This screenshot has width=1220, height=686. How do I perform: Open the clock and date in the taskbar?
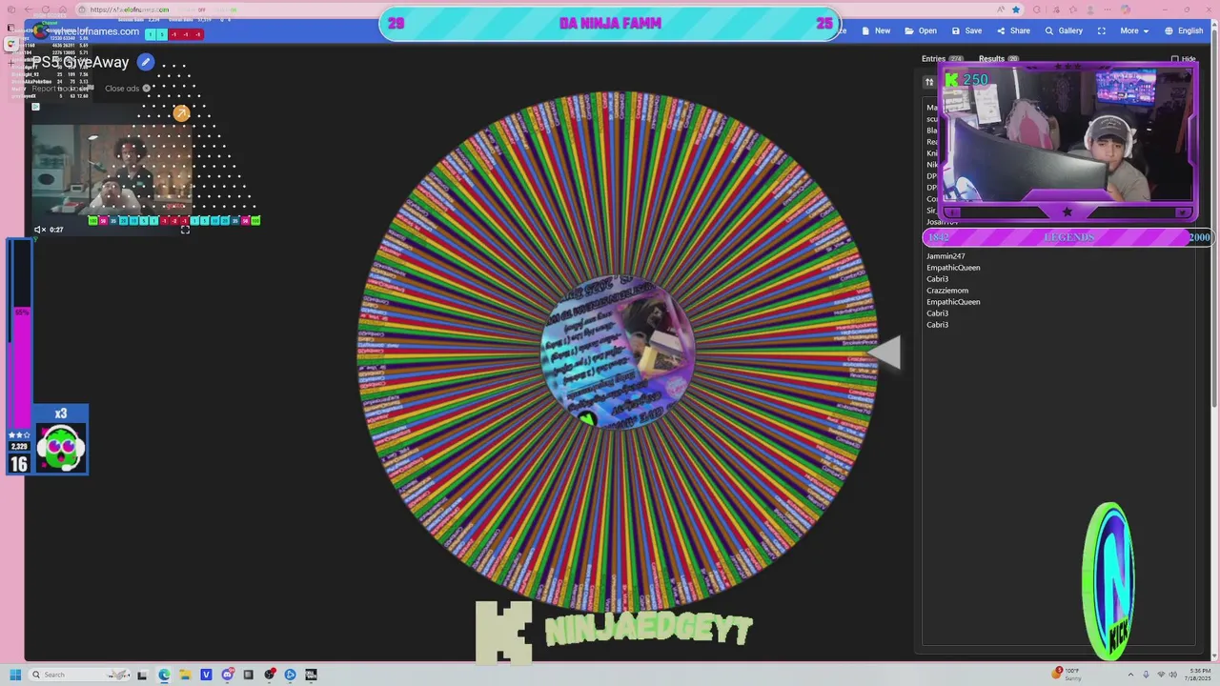[1199, 675]
